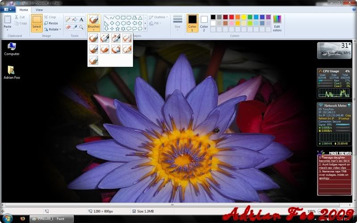
Task: Click the Resize button
Action: click(51, 23)
